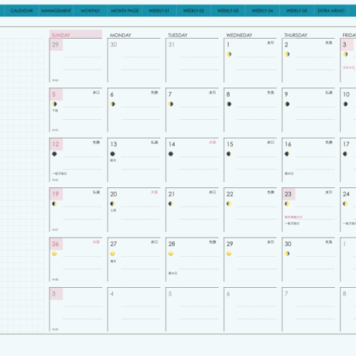This screenshot has width=356, height=356.
Task: Go to the WEEKLY-05 tab
Action: click(x=296, y=11)
